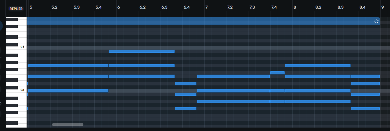Click the horizontal scrollbar thumb below the notes
Image resolution: width=390 pixels, height=131 pixels.
pyautogui.click(x=68, y=125)
